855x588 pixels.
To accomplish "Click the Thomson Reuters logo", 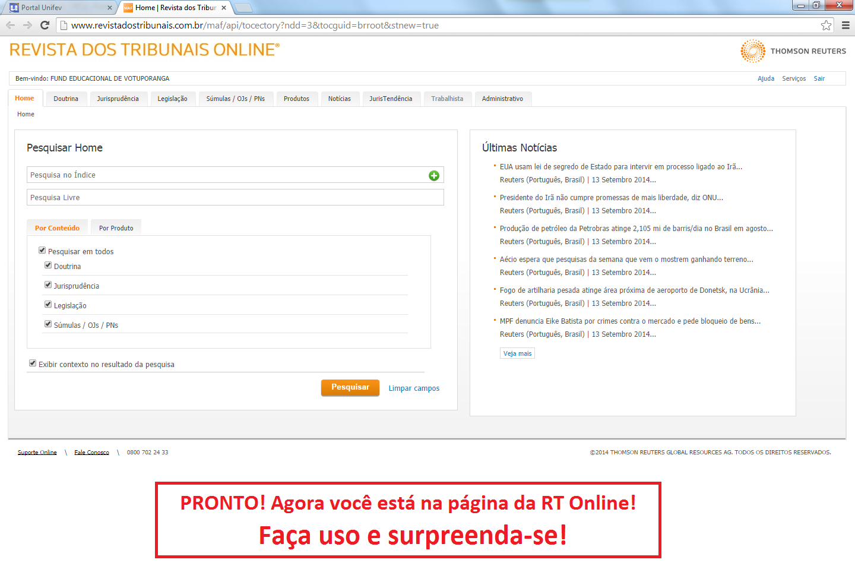I will point(793,51).
